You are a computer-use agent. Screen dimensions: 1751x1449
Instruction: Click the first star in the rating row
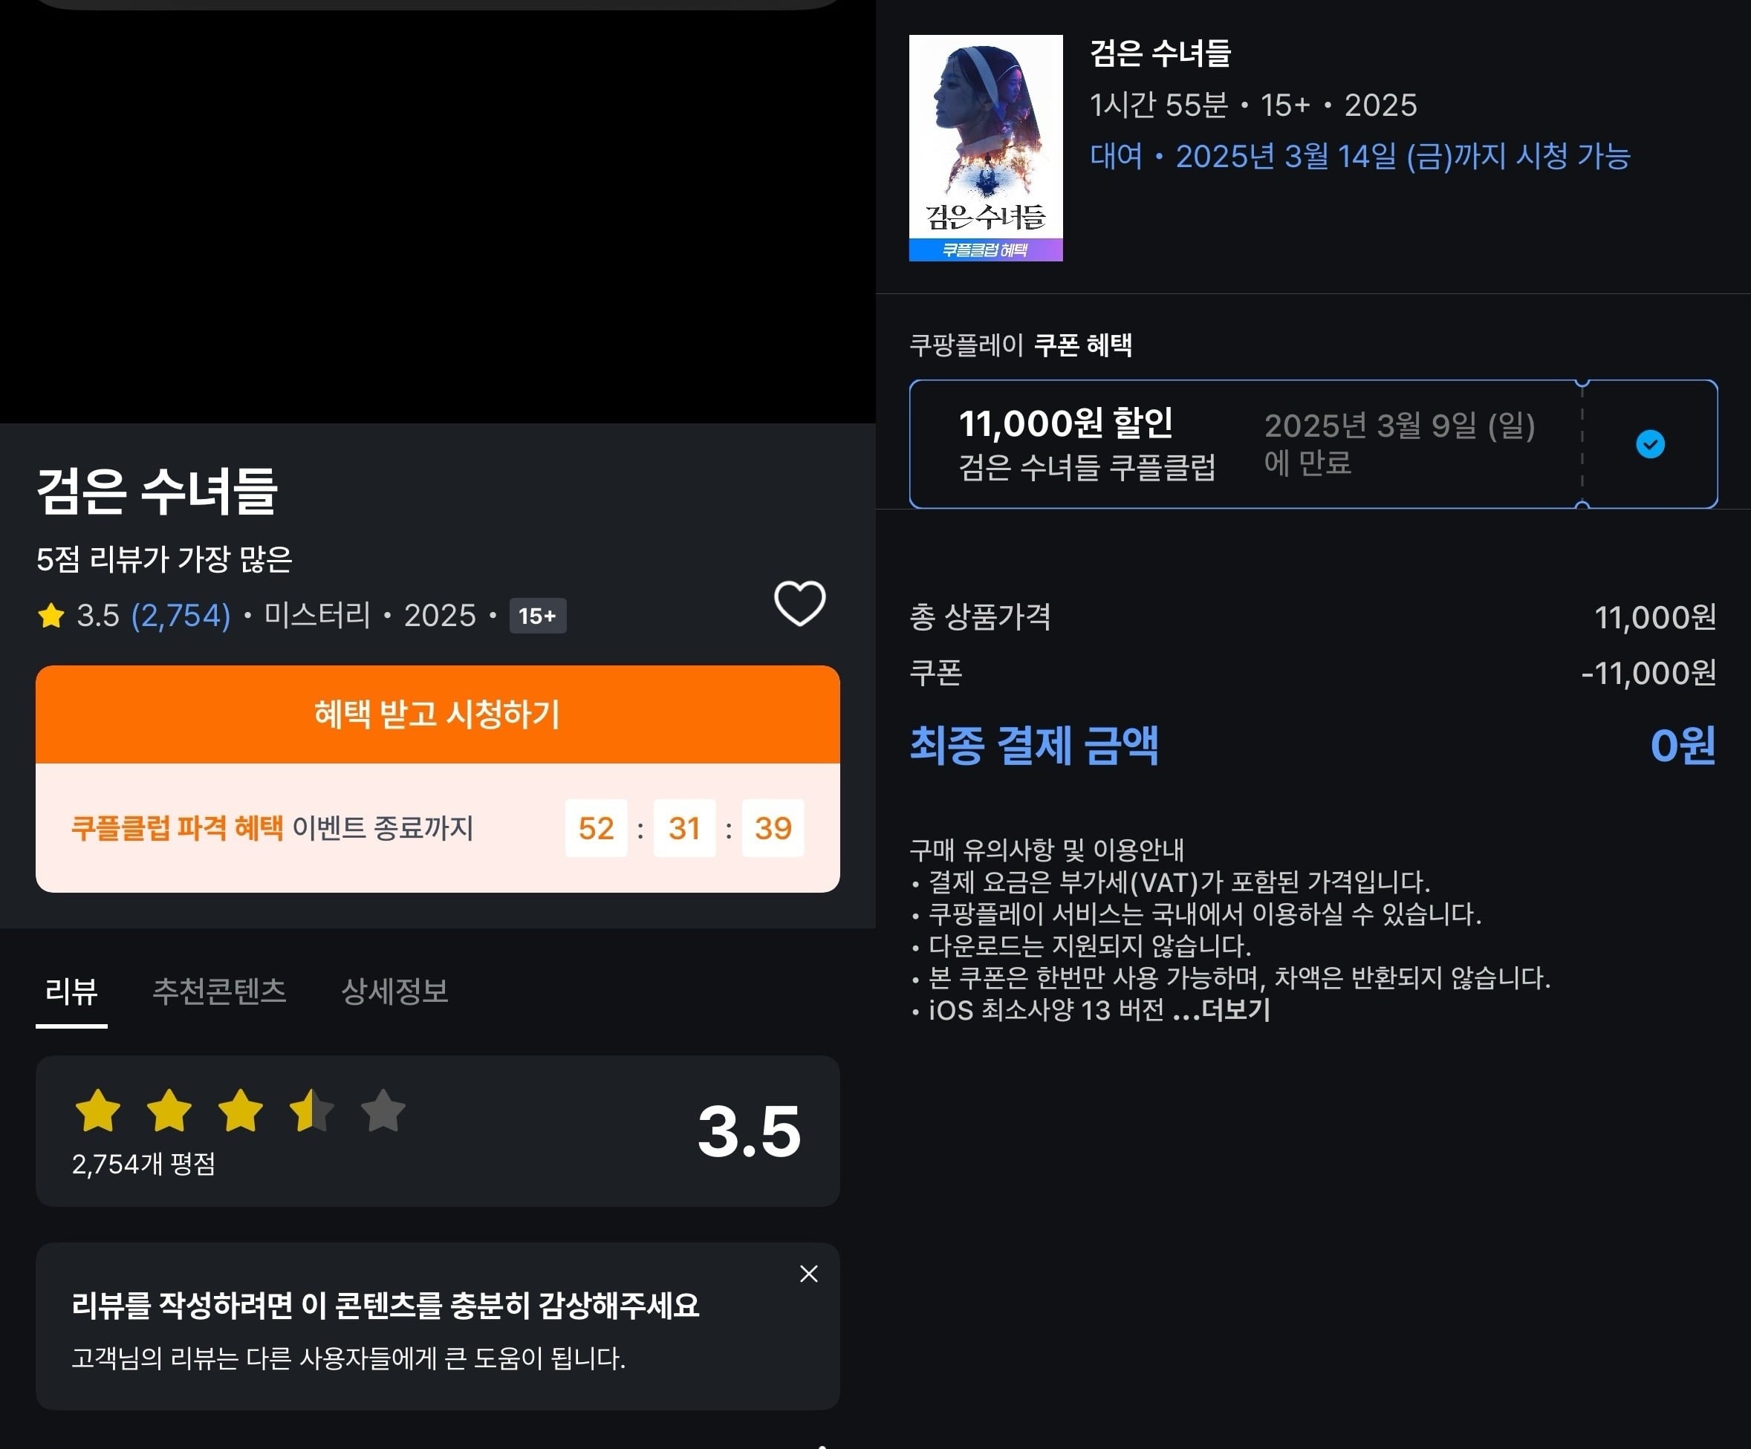click(x=98, y=1110)
